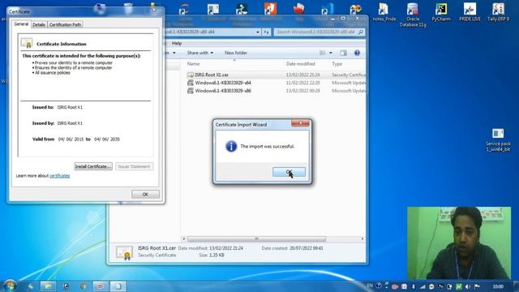Open PyCharm desktop shortcut
Screen dimensions: 519x292
pyautogui.click(x=441, y=12)
